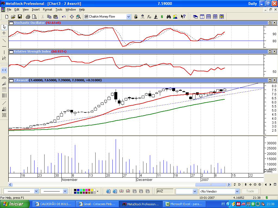Image resolution: width=278 pixels, height=208 pixels.
Task: Open the Format menu
Action: [x=48, y=9]
